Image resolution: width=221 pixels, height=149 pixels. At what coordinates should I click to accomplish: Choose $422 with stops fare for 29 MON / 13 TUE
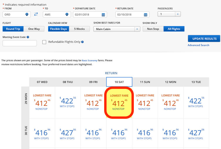point(196,103)
